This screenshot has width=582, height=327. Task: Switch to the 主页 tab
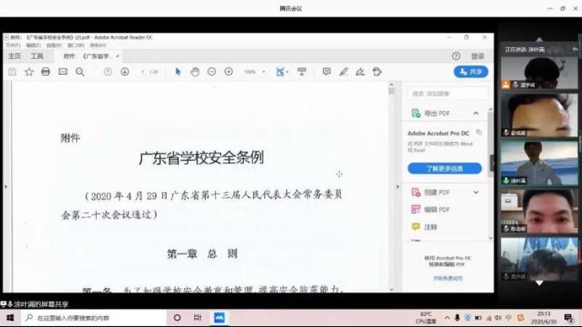14,56
